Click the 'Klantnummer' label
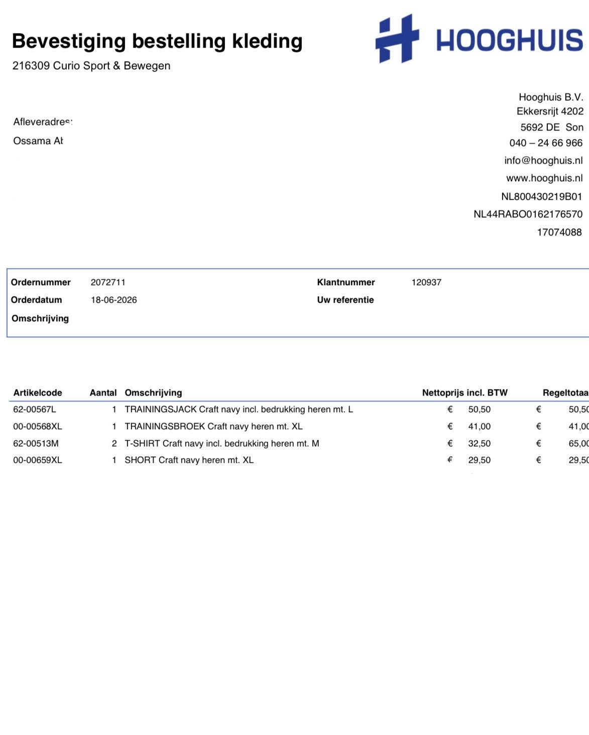 (346, 282)
